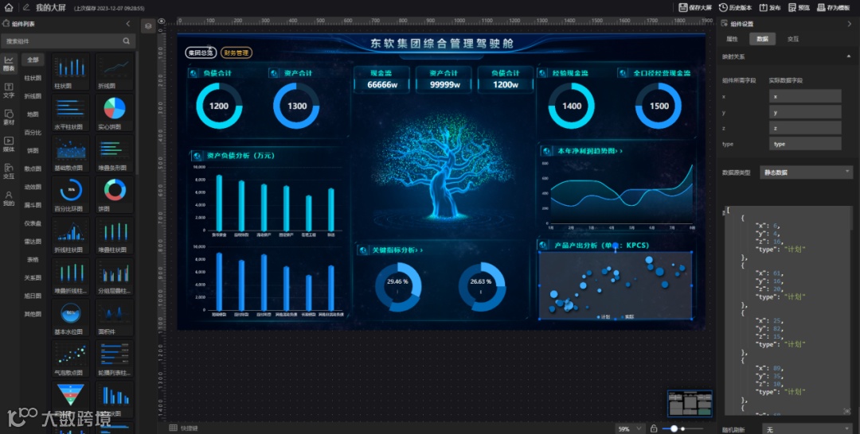Select 散点图 category

pyautogui.click(x=33, y=169)
